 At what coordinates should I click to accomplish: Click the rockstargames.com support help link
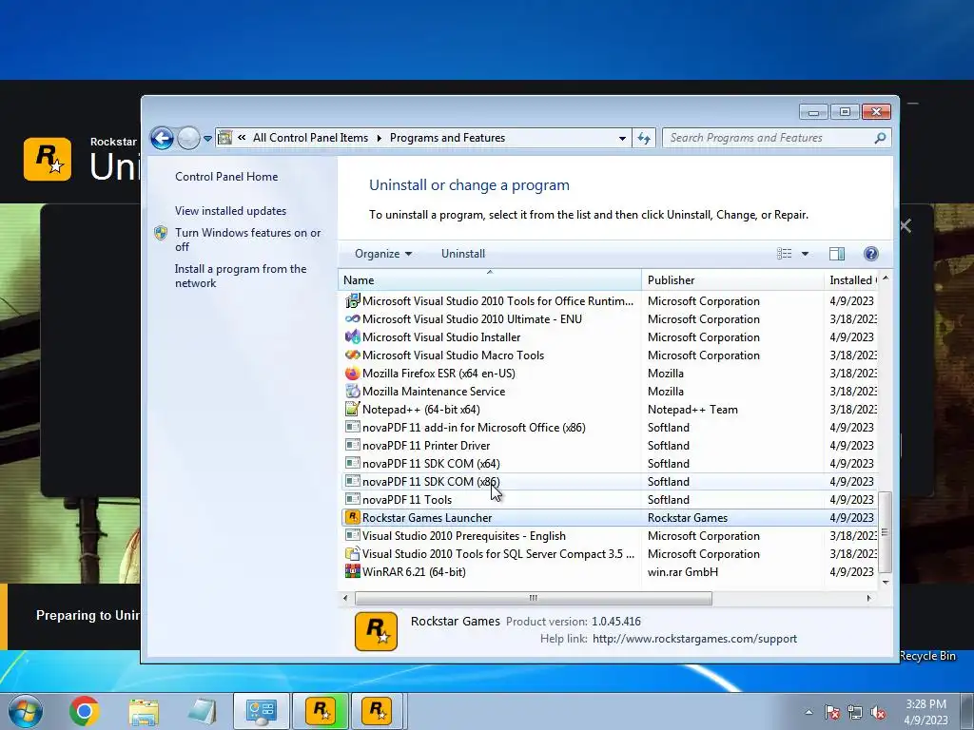[694, 639]
